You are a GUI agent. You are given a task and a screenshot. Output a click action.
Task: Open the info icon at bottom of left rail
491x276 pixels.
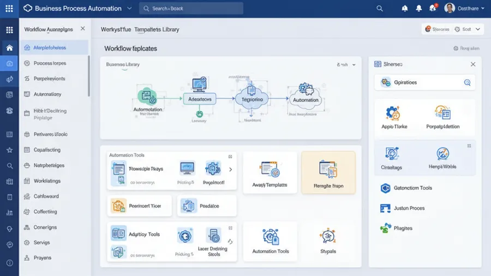(9, 263)
